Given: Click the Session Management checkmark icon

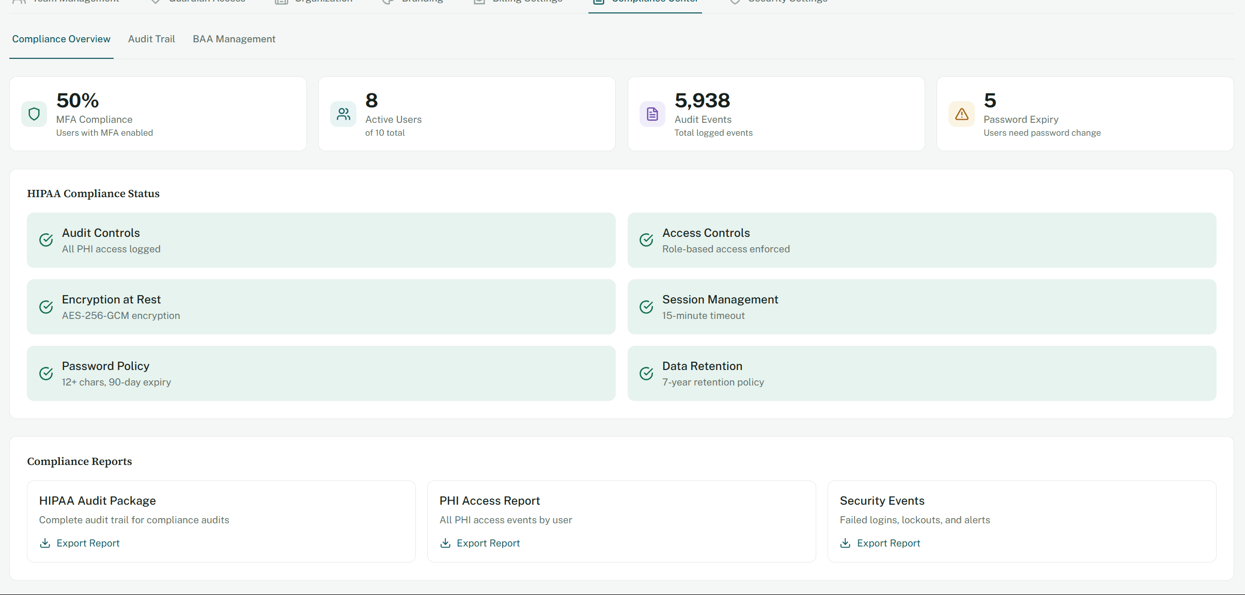Looking at the screenshot, I should pos(646,307).
